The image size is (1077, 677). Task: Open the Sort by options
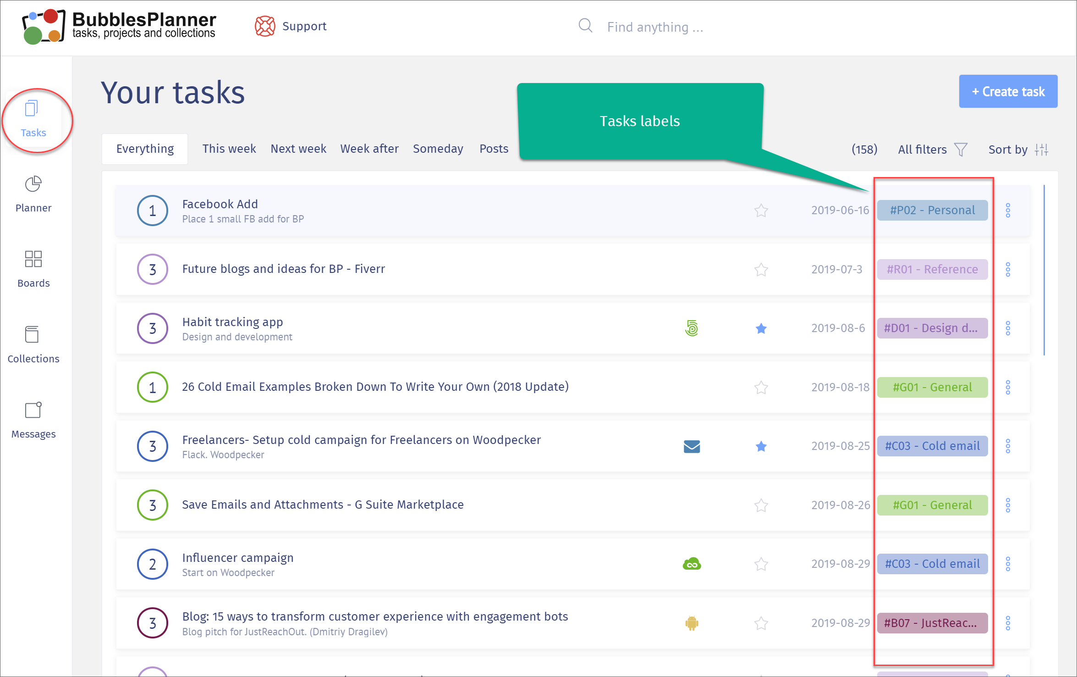1018,150
